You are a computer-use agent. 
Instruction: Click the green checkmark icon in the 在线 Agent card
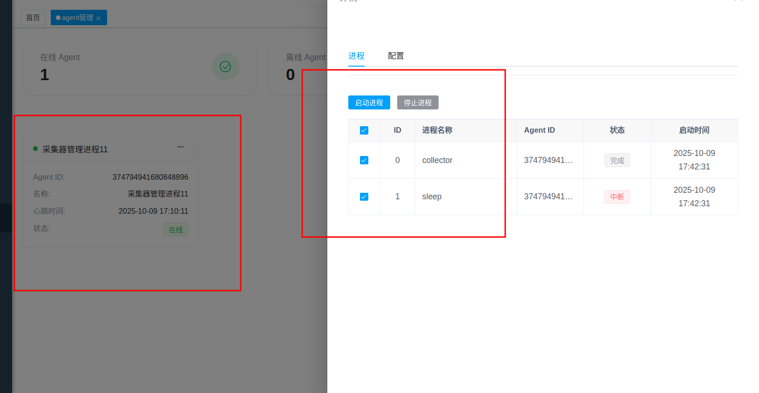pos(225,67)
